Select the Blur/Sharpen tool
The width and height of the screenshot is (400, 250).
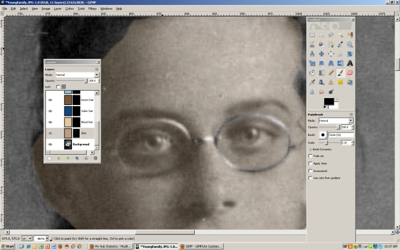312,92
